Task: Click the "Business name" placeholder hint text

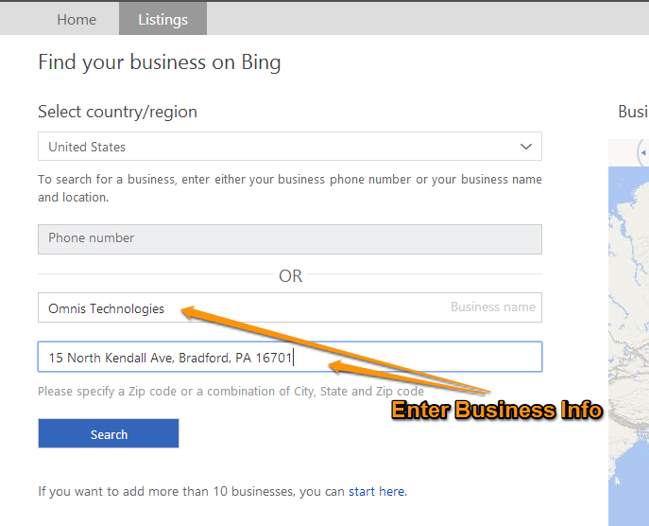Action: click(492, 307)
